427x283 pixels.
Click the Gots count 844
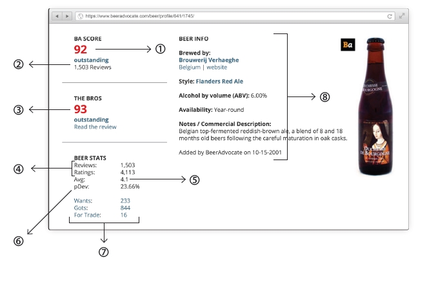click(x=125, y=208)
